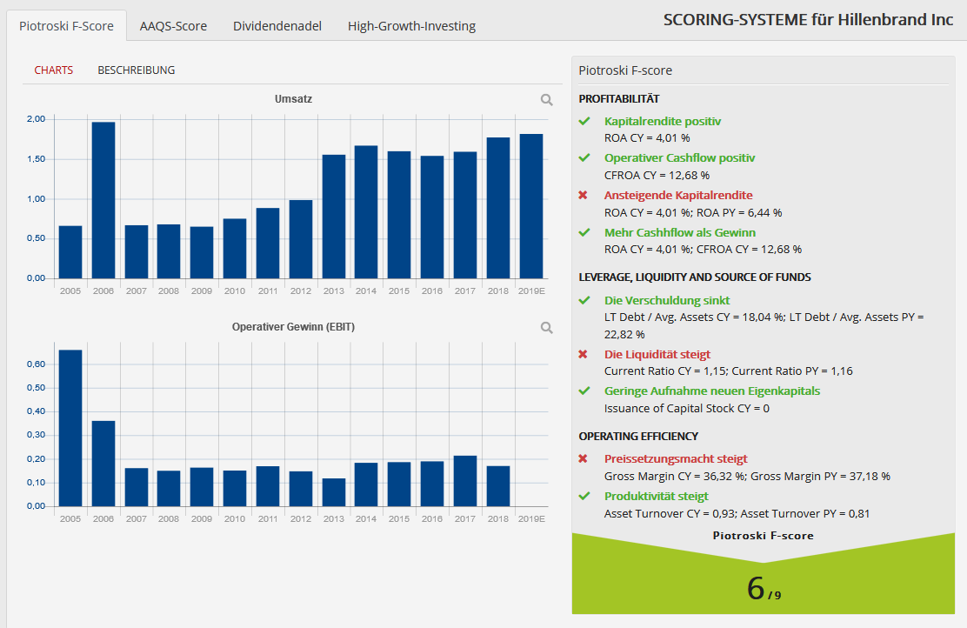Click the 2017 bar in EBIT chart
The height and width of the screenshot is (628, 967).
click(465, 481)
